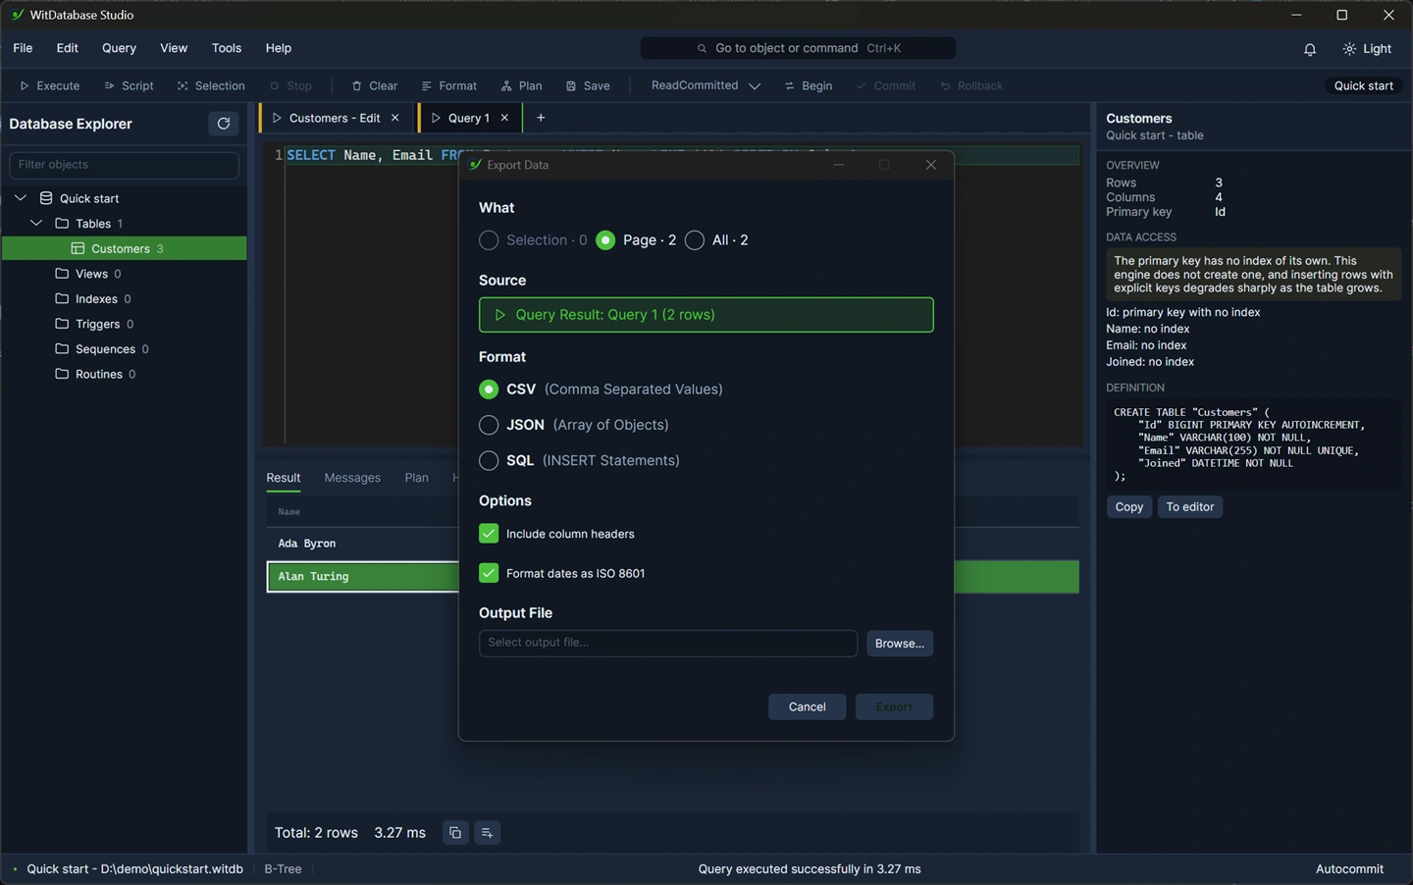The height and width of the screenshot is (885, 1413).
Task: Click the Routines folder icon
Action: [x=62, y=374]
